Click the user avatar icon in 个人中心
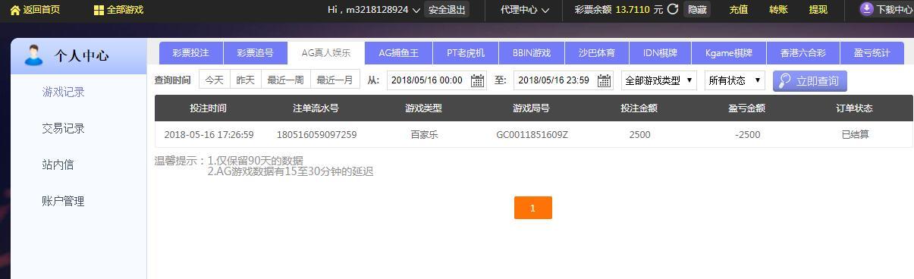The image size is (914, 279). (34, 55)
